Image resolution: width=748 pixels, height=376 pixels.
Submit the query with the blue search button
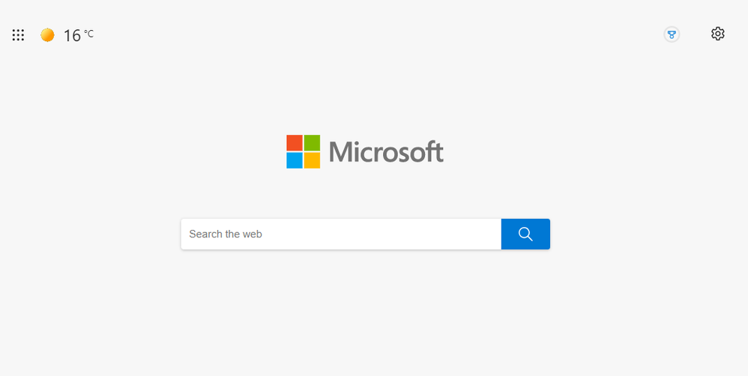tap(525, 234)
